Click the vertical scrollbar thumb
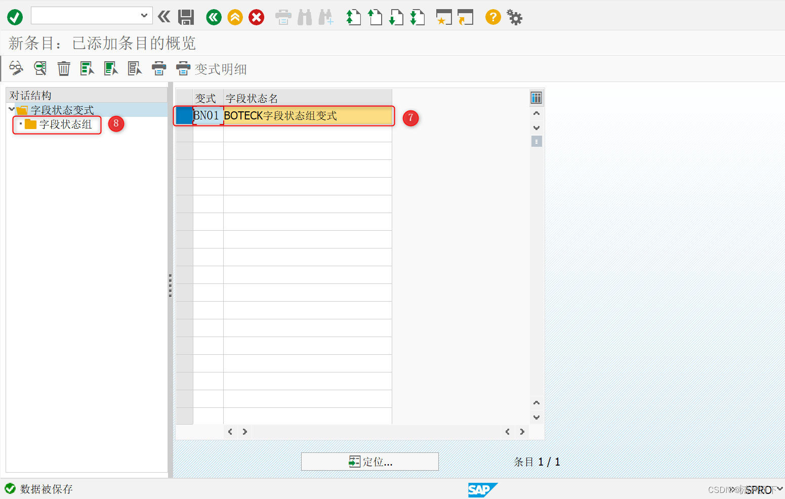Screen dimensions: 785x499 coord(536,141)
